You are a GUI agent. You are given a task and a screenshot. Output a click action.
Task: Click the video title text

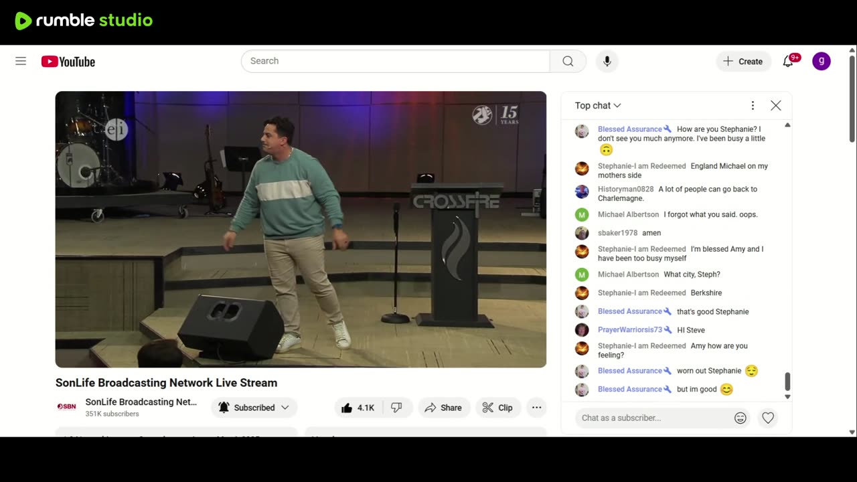(x=166, y=383)
